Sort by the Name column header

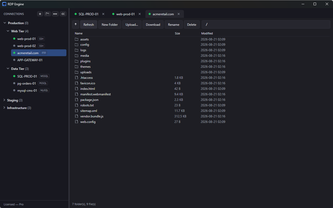[79, 33]
